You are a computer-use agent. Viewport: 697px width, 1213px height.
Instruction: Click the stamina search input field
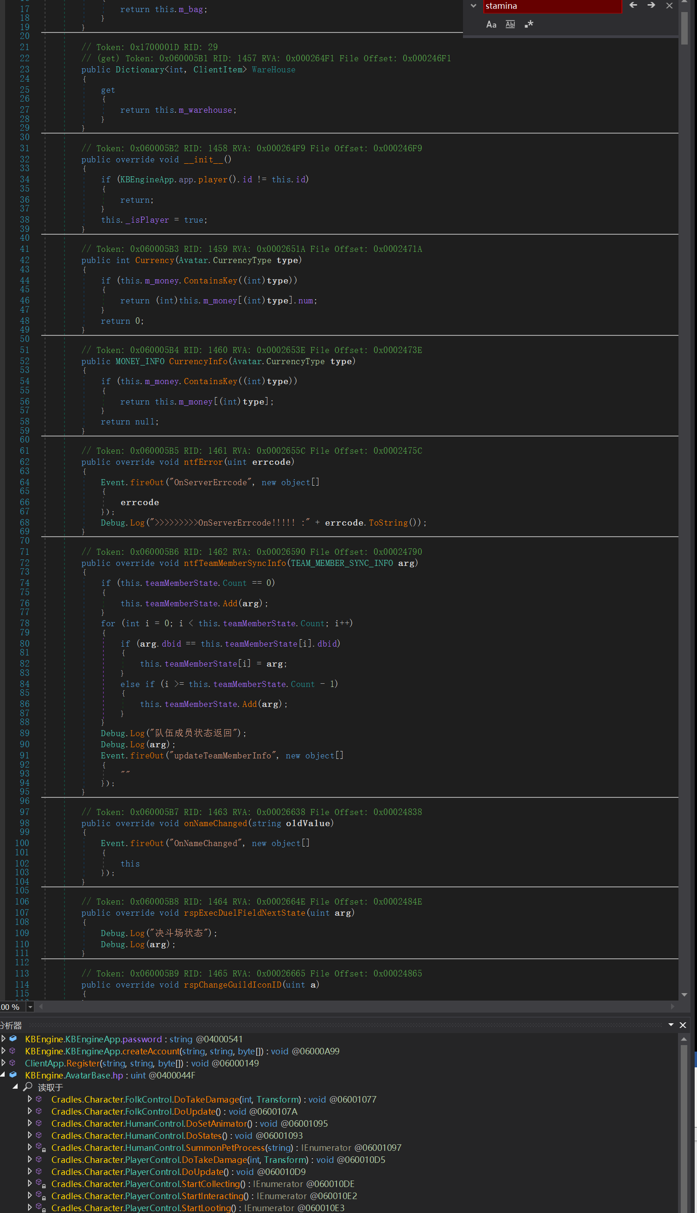point(551,6)
